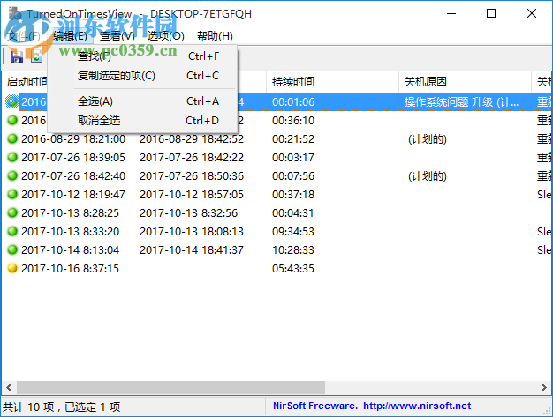Choose 复制选定的项(C) menu entry
The image size is (553, 417).
click(x=142, y=76)
